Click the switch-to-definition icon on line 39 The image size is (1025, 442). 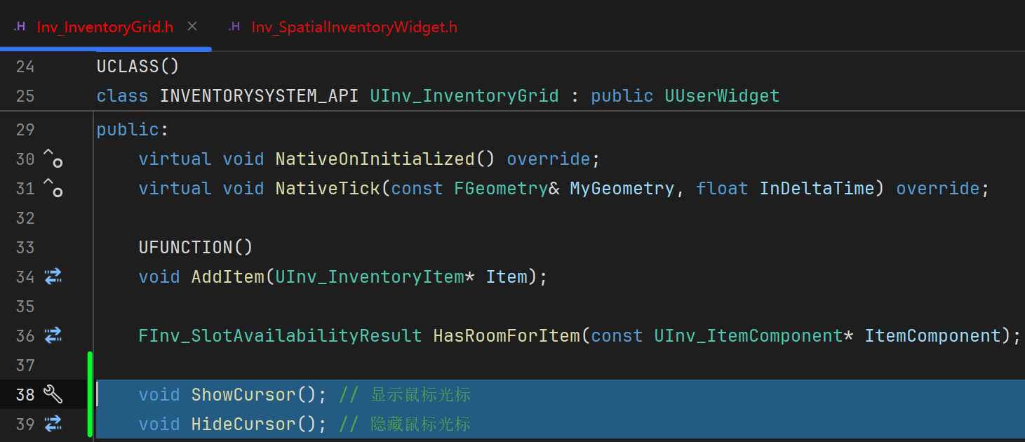tap(53, 424)
